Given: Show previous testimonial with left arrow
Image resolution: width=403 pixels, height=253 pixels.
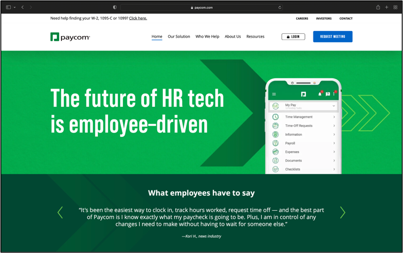Looking at the screenshot, I should coord(60,213).
